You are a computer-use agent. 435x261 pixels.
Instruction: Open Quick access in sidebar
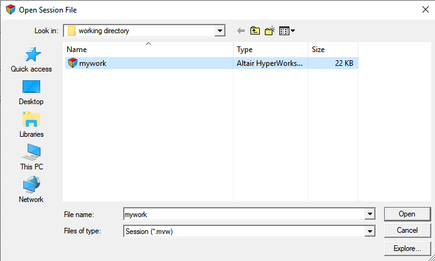tap(31, 60)
